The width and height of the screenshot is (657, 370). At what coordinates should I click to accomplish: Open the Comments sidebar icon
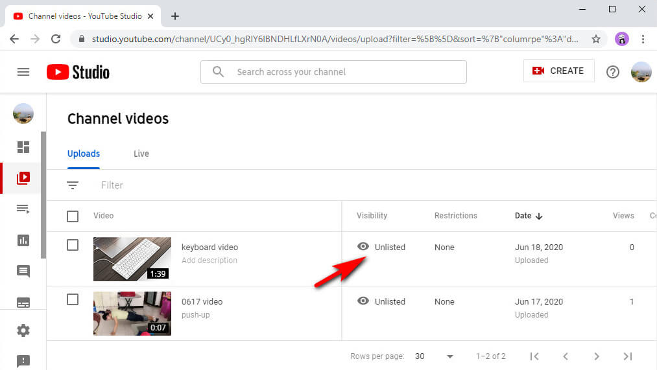[23, 272]
